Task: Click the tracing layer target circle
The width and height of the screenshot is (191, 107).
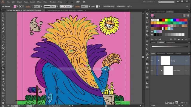Action: point(186,61)
